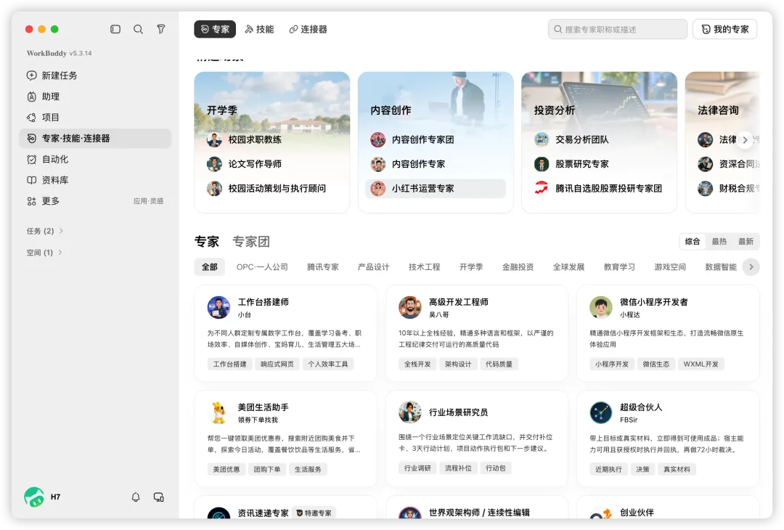Screen dimensions: 784x530
Task: Click the 行业场景研究员 avatar
Action: pos(409,412)
